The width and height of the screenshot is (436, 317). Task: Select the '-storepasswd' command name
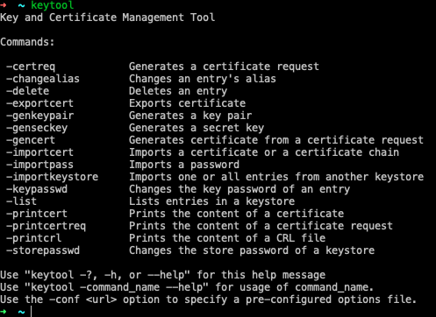point(43,250)
